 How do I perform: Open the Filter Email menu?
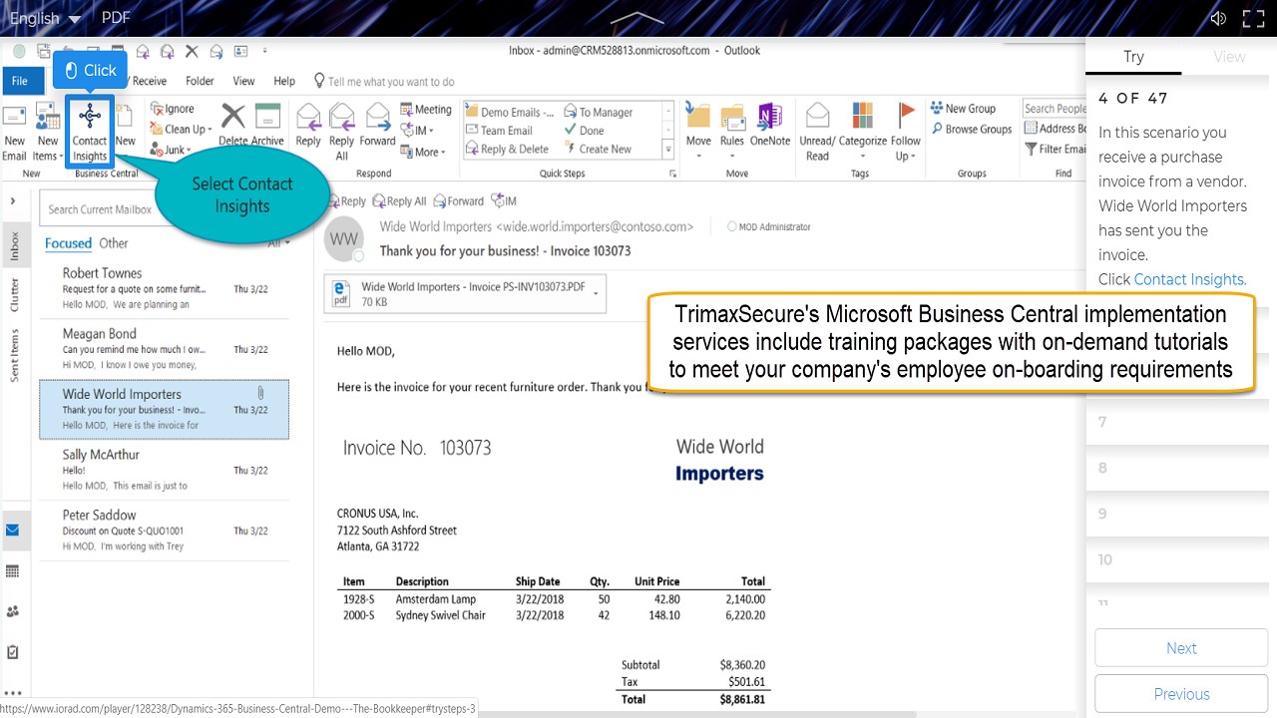(1056, 149)
